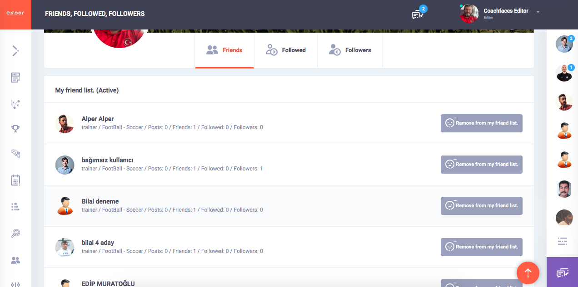Click the espor logo
The height and width of the screenshot is (287, 578).
(x=15, y=14)
